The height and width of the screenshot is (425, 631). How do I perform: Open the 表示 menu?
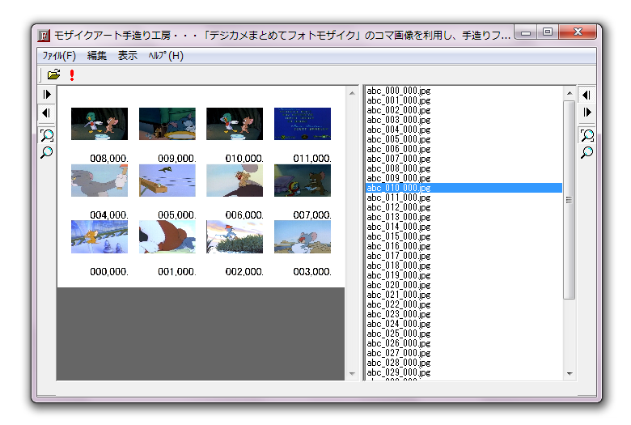128,56
